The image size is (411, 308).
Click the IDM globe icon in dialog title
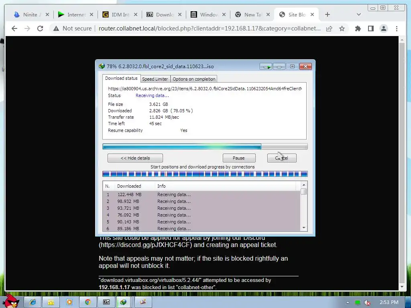coord(102,66)
